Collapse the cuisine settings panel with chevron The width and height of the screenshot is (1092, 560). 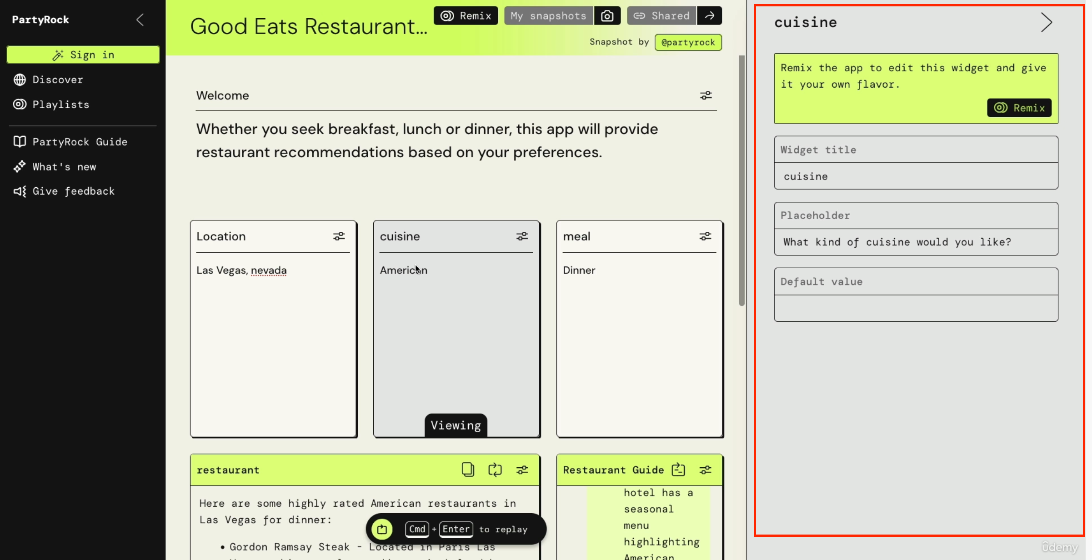(x=1046, y=22)
